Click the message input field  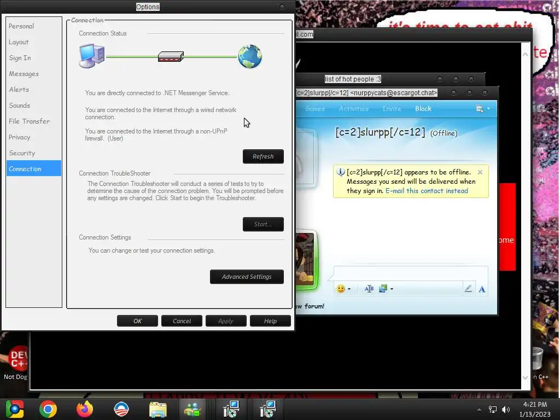tap(411, 273)
